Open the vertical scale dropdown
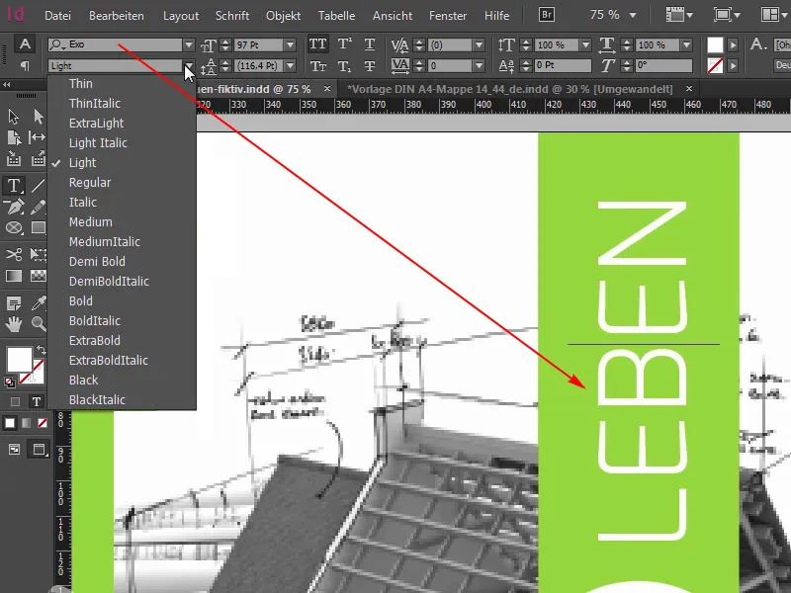The width and height of the screenshot is (791, 593). pos(585,44)
